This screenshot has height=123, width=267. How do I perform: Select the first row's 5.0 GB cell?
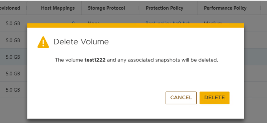13,23
